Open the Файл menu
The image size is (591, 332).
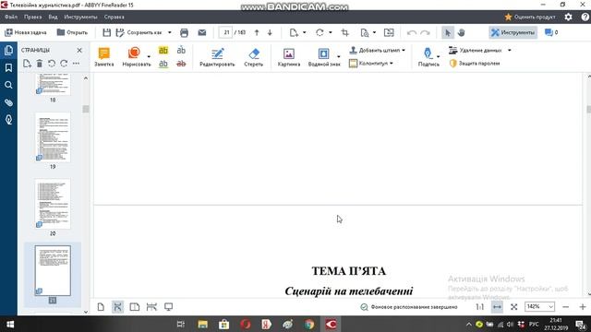(x=11, y=17)
